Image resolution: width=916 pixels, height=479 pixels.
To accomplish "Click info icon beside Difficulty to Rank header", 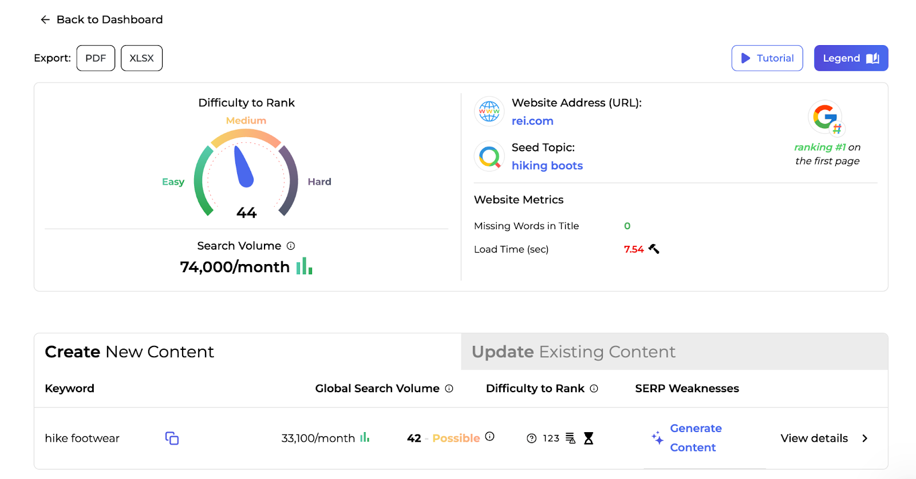I will [x=594, y=389].
